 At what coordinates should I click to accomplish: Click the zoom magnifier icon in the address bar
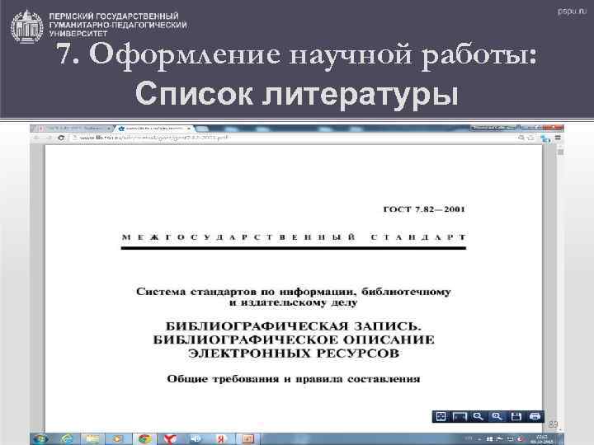coord(521,138)
